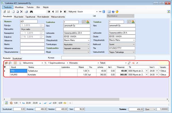Click the copy document icon
172x113 pixels.
coord(17,12)
